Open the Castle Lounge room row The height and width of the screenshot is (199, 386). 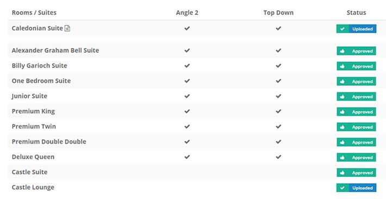pos(197,188)
